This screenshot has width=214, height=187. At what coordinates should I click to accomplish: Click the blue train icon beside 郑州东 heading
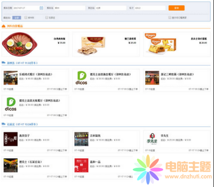(4, 62)
